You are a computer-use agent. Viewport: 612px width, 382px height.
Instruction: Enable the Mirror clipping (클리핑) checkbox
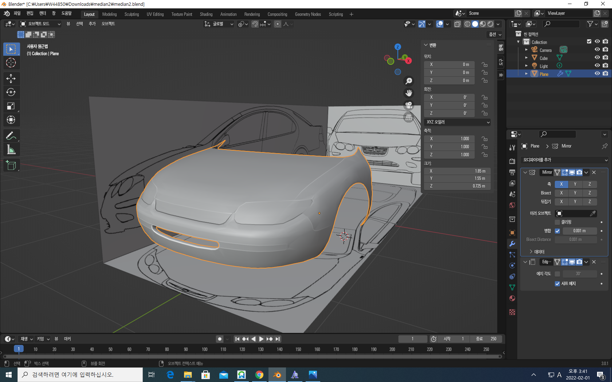click(x=557, y=222)
